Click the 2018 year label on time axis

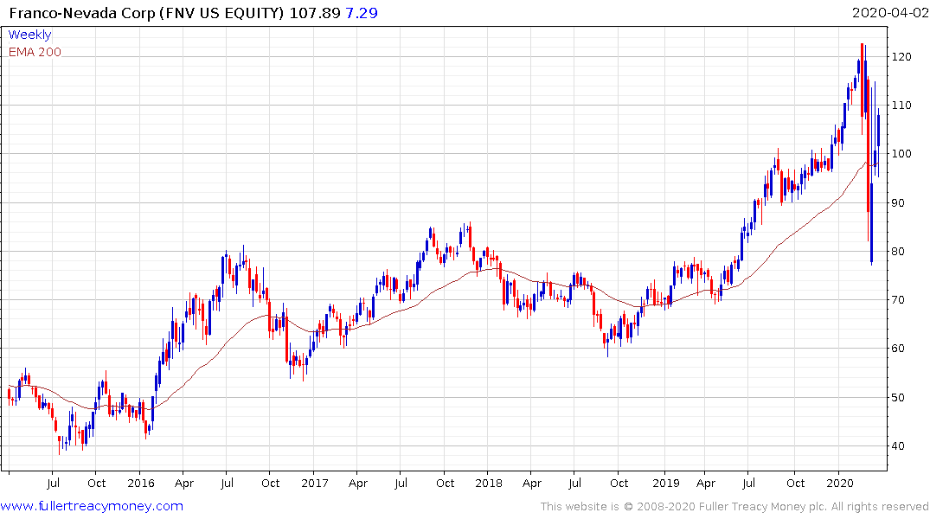click(489, 484)
